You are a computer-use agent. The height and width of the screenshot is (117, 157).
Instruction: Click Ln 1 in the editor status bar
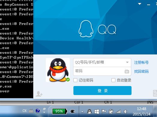pyautogui.click(x=50, y=102)
